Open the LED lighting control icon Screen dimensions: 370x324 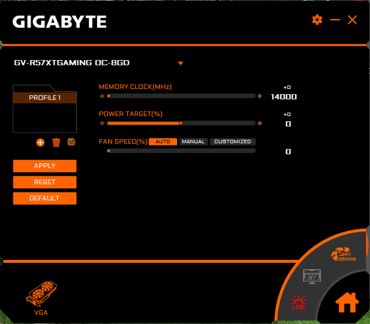[x=298, y=302]
